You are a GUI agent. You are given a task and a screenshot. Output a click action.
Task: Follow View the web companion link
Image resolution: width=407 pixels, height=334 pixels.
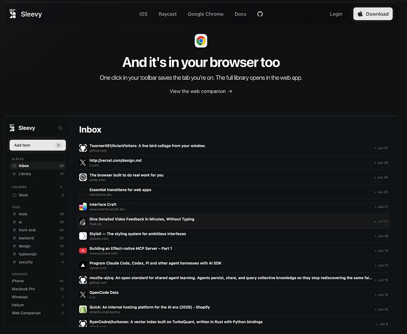pyautogui.click(x=201, y=91)
